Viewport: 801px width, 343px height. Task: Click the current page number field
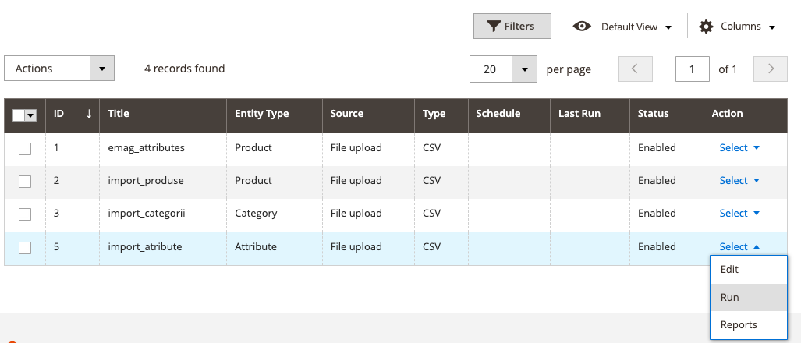click(692, 69)
